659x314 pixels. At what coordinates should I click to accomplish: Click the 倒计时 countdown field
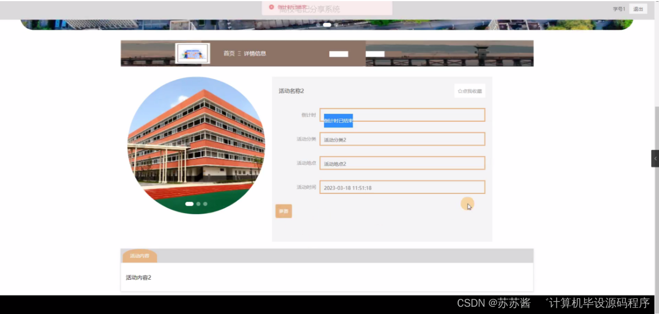[402, 115]
